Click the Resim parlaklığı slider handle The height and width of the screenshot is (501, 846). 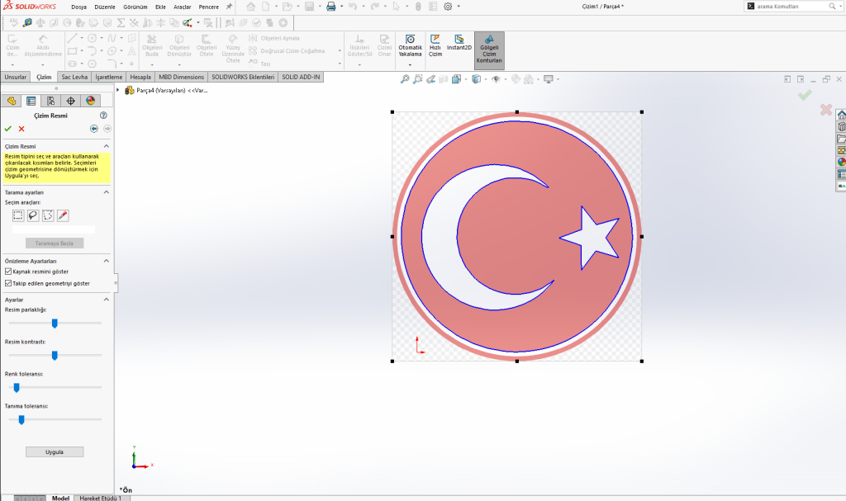(x=55, y=324)
